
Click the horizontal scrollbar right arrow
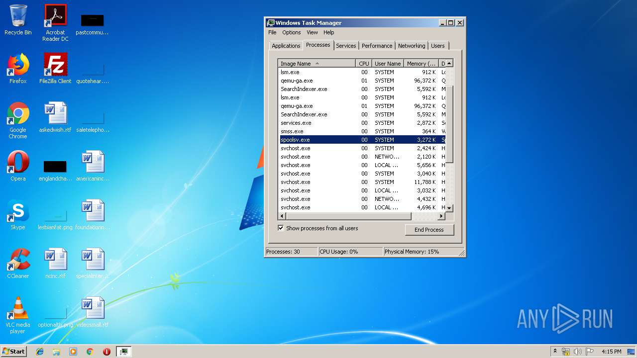(441, 216)
